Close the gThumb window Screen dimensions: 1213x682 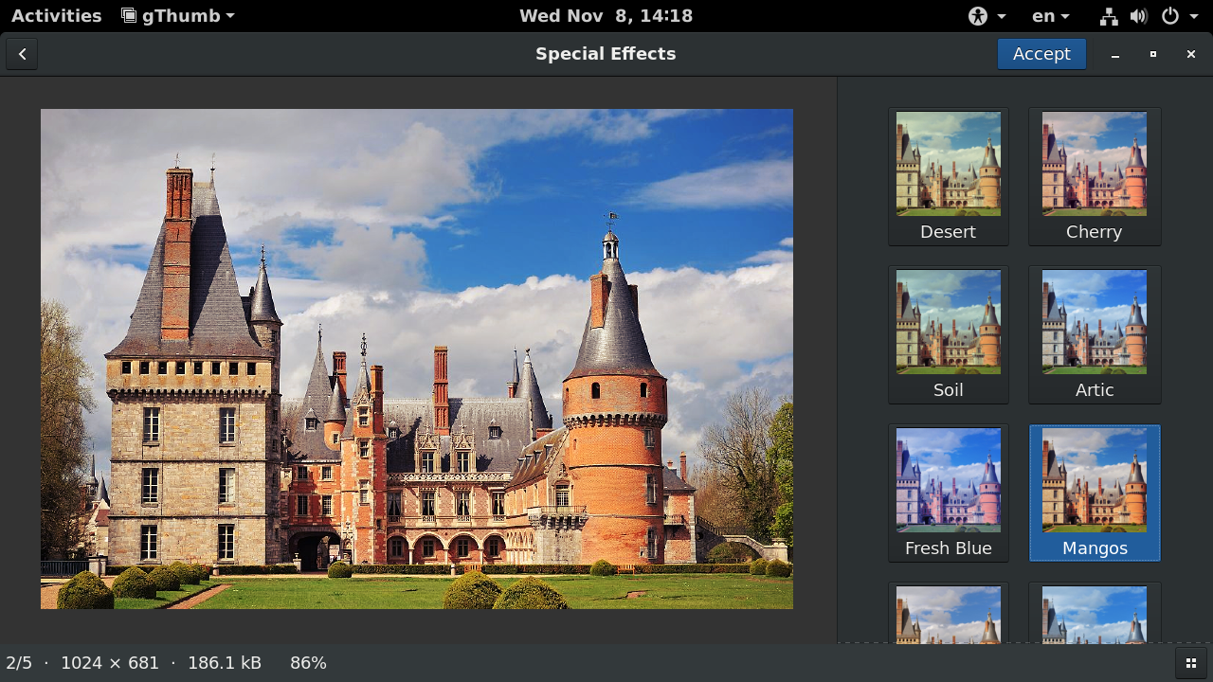point(1191,54)
